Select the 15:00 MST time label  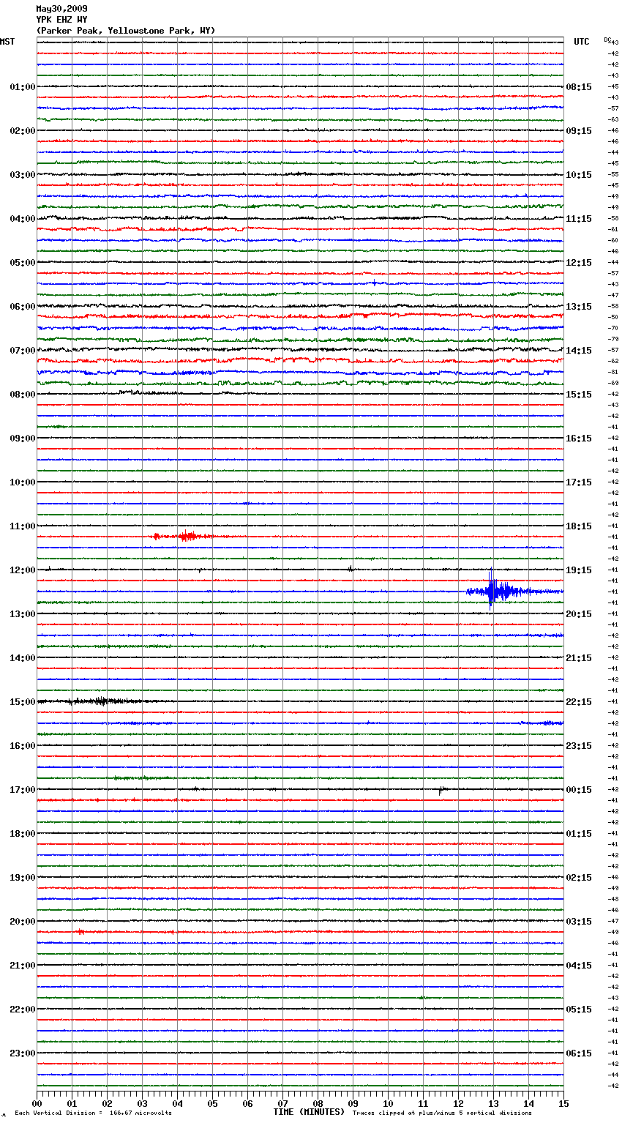tap(22, 702)
